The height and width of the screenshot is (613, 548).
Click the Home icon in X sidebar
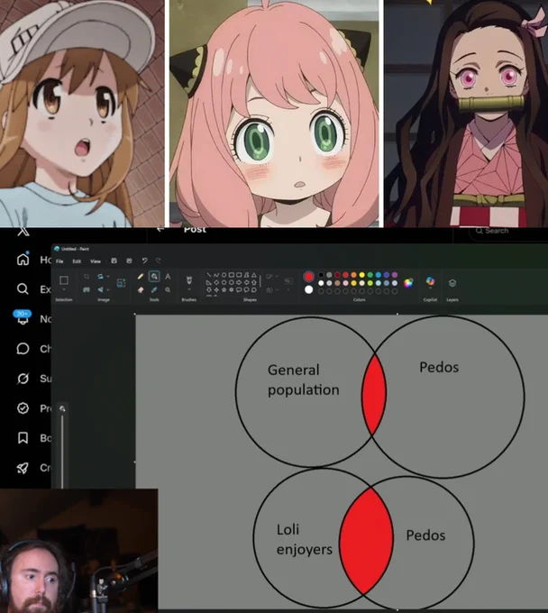click(23, 260)
